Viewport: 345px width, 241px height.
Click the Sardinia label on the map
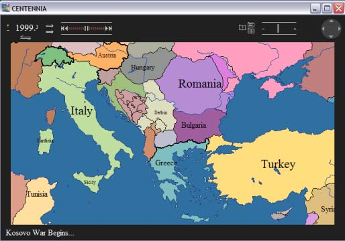[46, 141]
